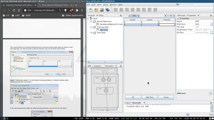214x120 pixels.
Task: Click the Output1 cell being edited
Action: 167,25
